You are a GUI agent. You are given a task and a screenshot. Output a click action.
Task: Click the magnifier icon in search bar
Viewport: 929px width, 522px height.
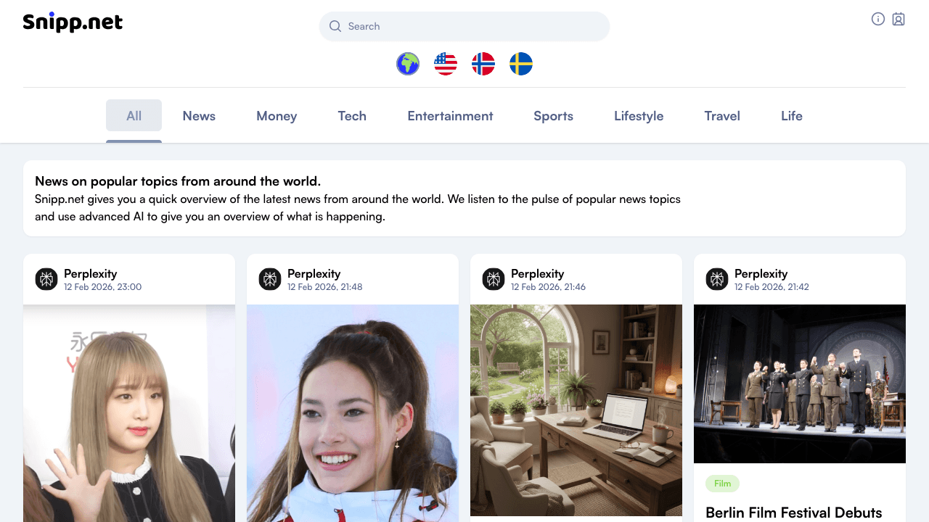[x=335, y=26]
